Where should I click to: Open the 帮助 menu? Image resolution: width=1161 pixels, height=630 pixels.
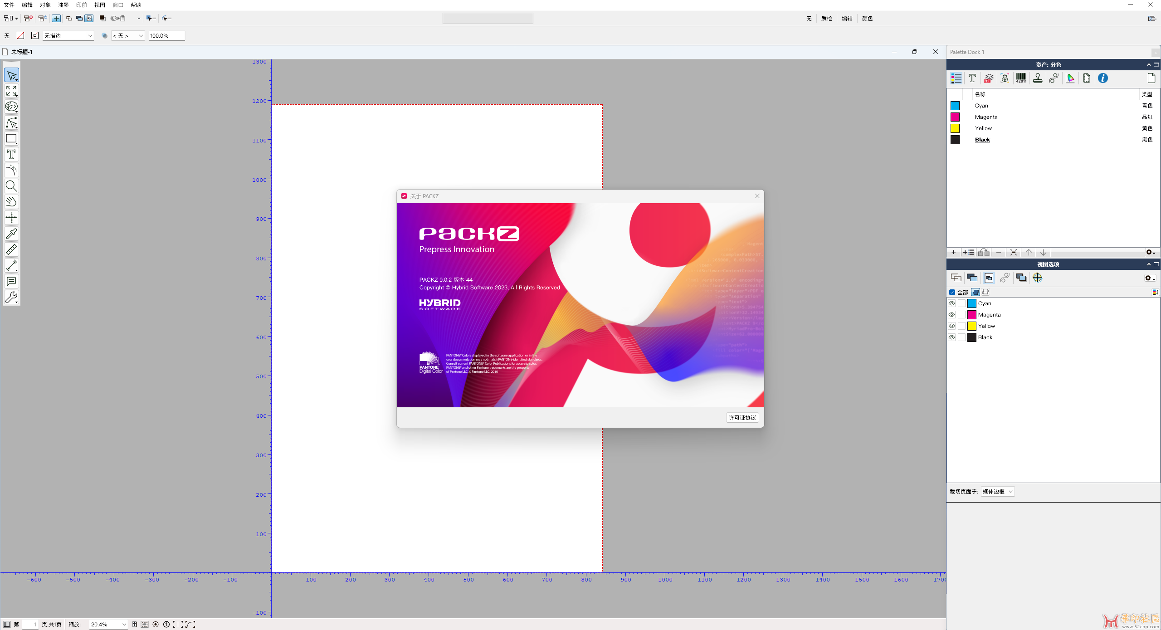136,5
